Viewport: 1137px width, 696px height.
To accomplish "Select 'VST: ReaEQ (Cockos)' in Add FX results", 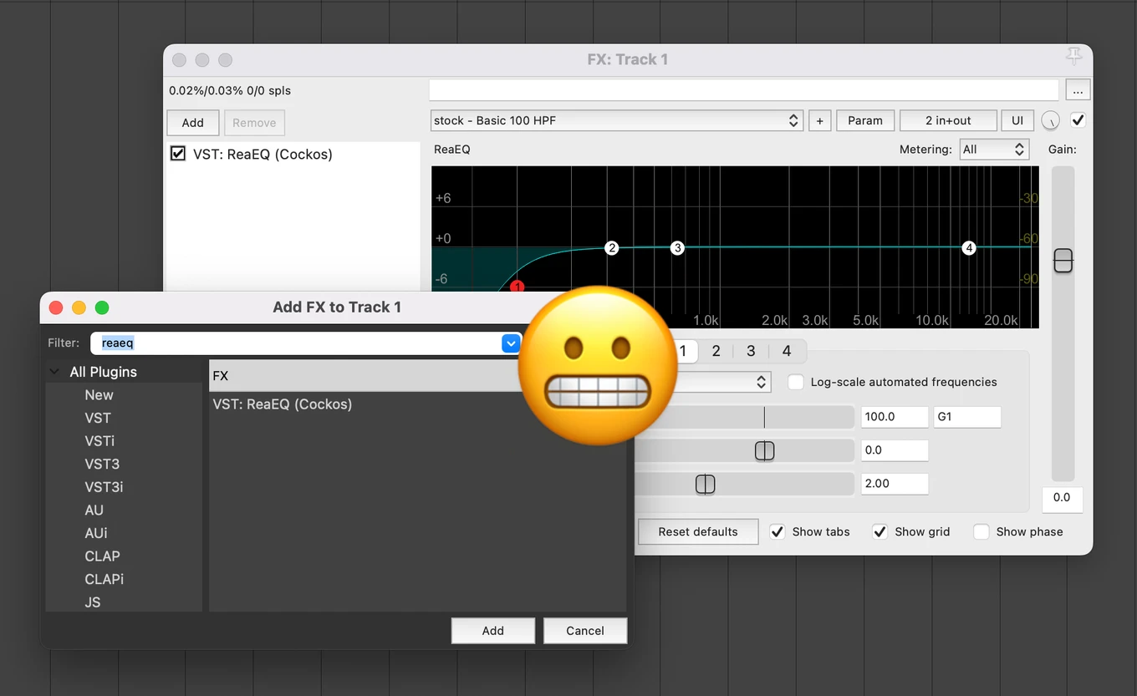I will click(x=283, y=404).
